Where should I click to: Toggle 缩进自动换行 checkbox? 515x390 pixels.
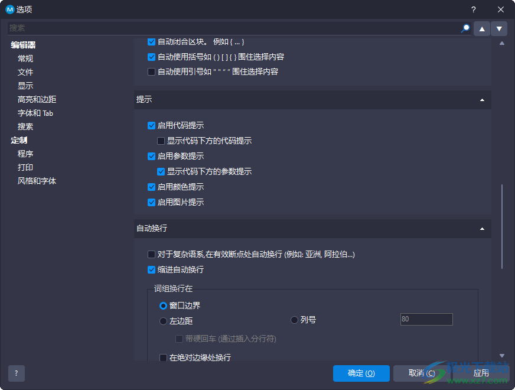(151, 269)
